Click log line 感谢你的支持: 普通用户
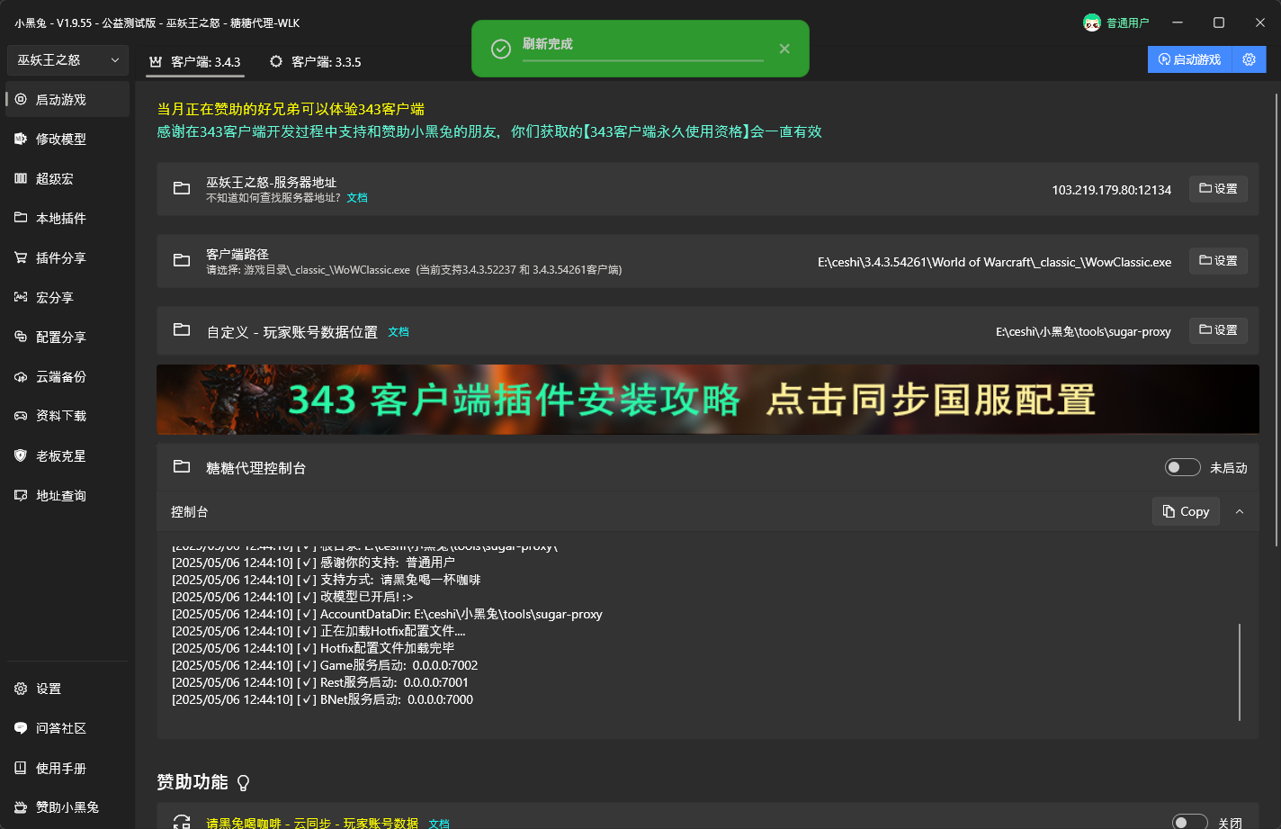This screenshot has width=1281, height=829. pyautogui.click(x=313, y=563)
